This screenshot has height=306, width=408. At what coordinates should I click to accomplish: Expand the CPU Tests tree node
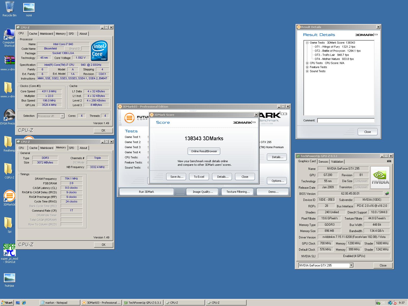(307, 63)
